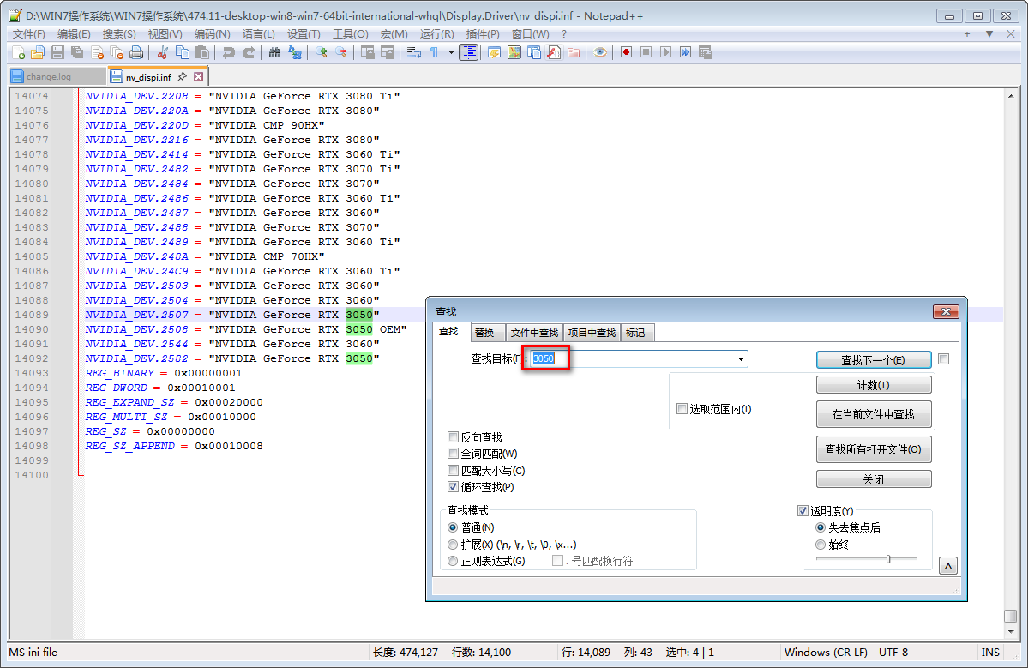Pin the nv_dispi.inf tab
This screenshot has height=668, width=1028.
(x=183, y=76)
